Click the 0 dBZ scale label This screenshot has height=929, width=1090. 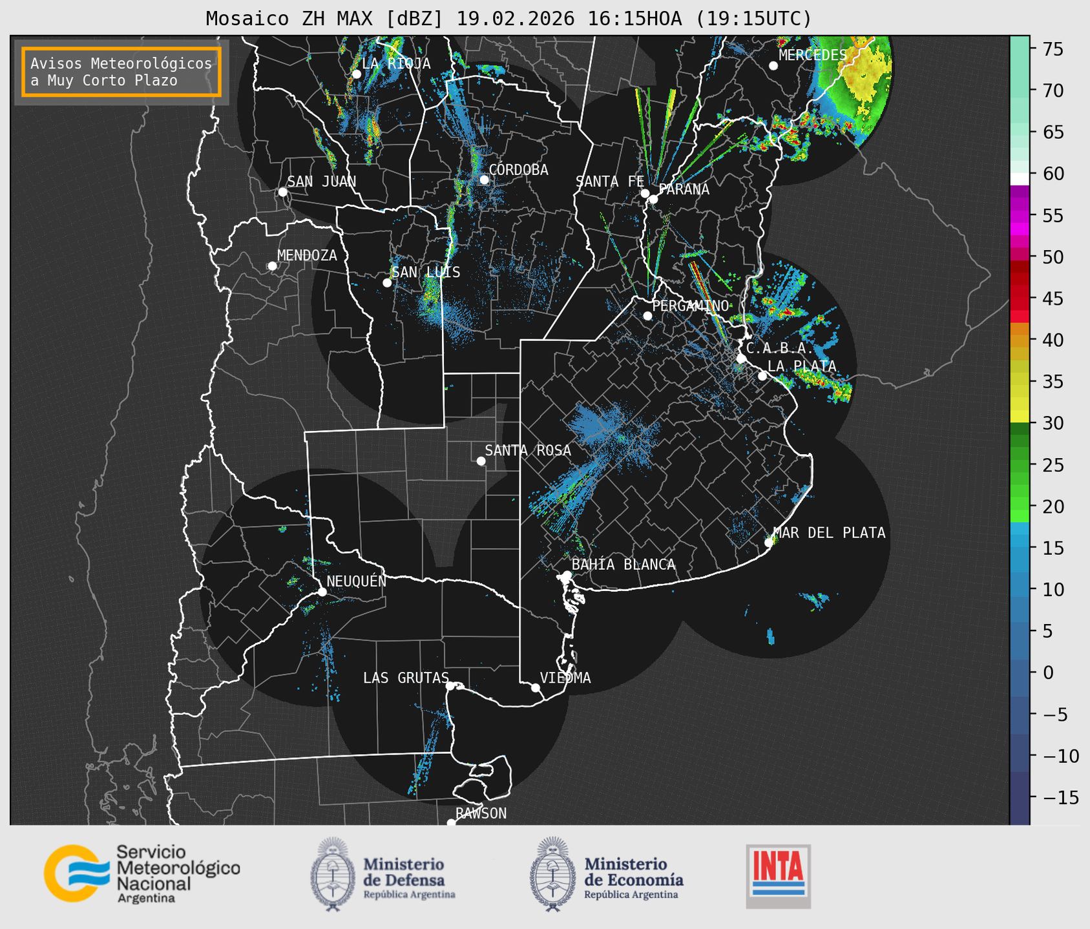[1047, 673]
